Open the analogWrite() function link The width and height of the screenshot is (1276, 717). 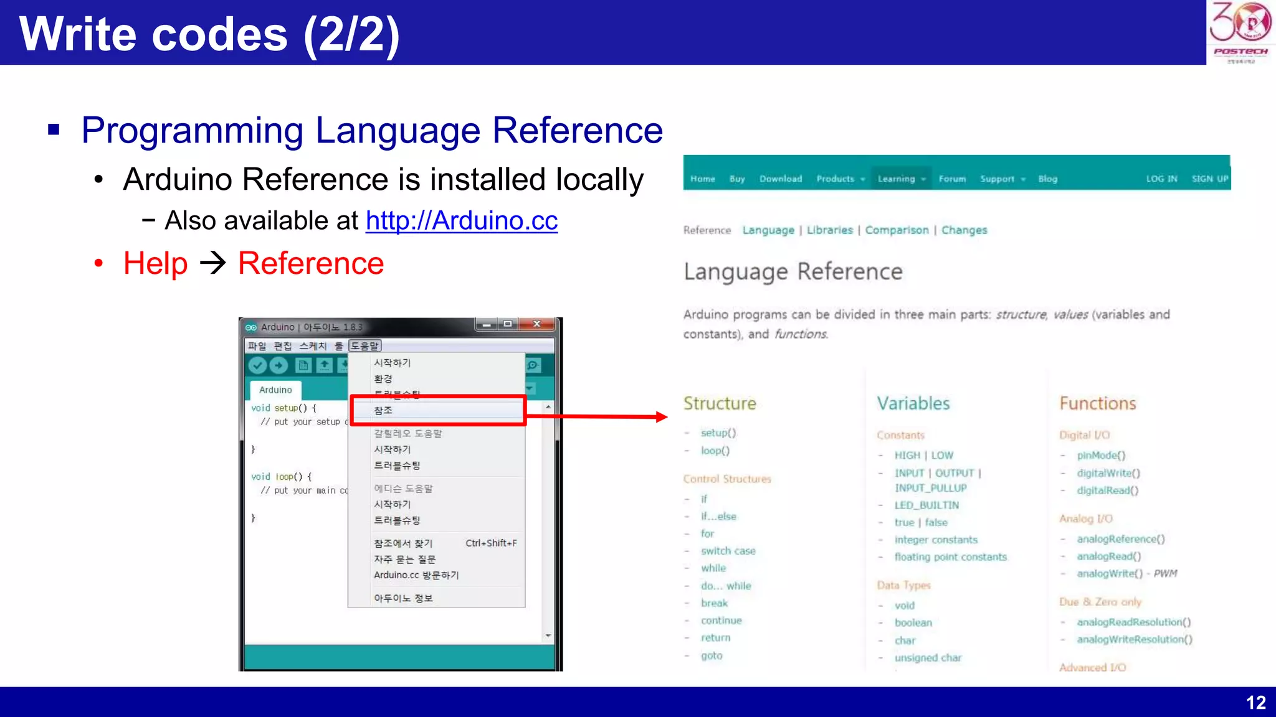1110,574
